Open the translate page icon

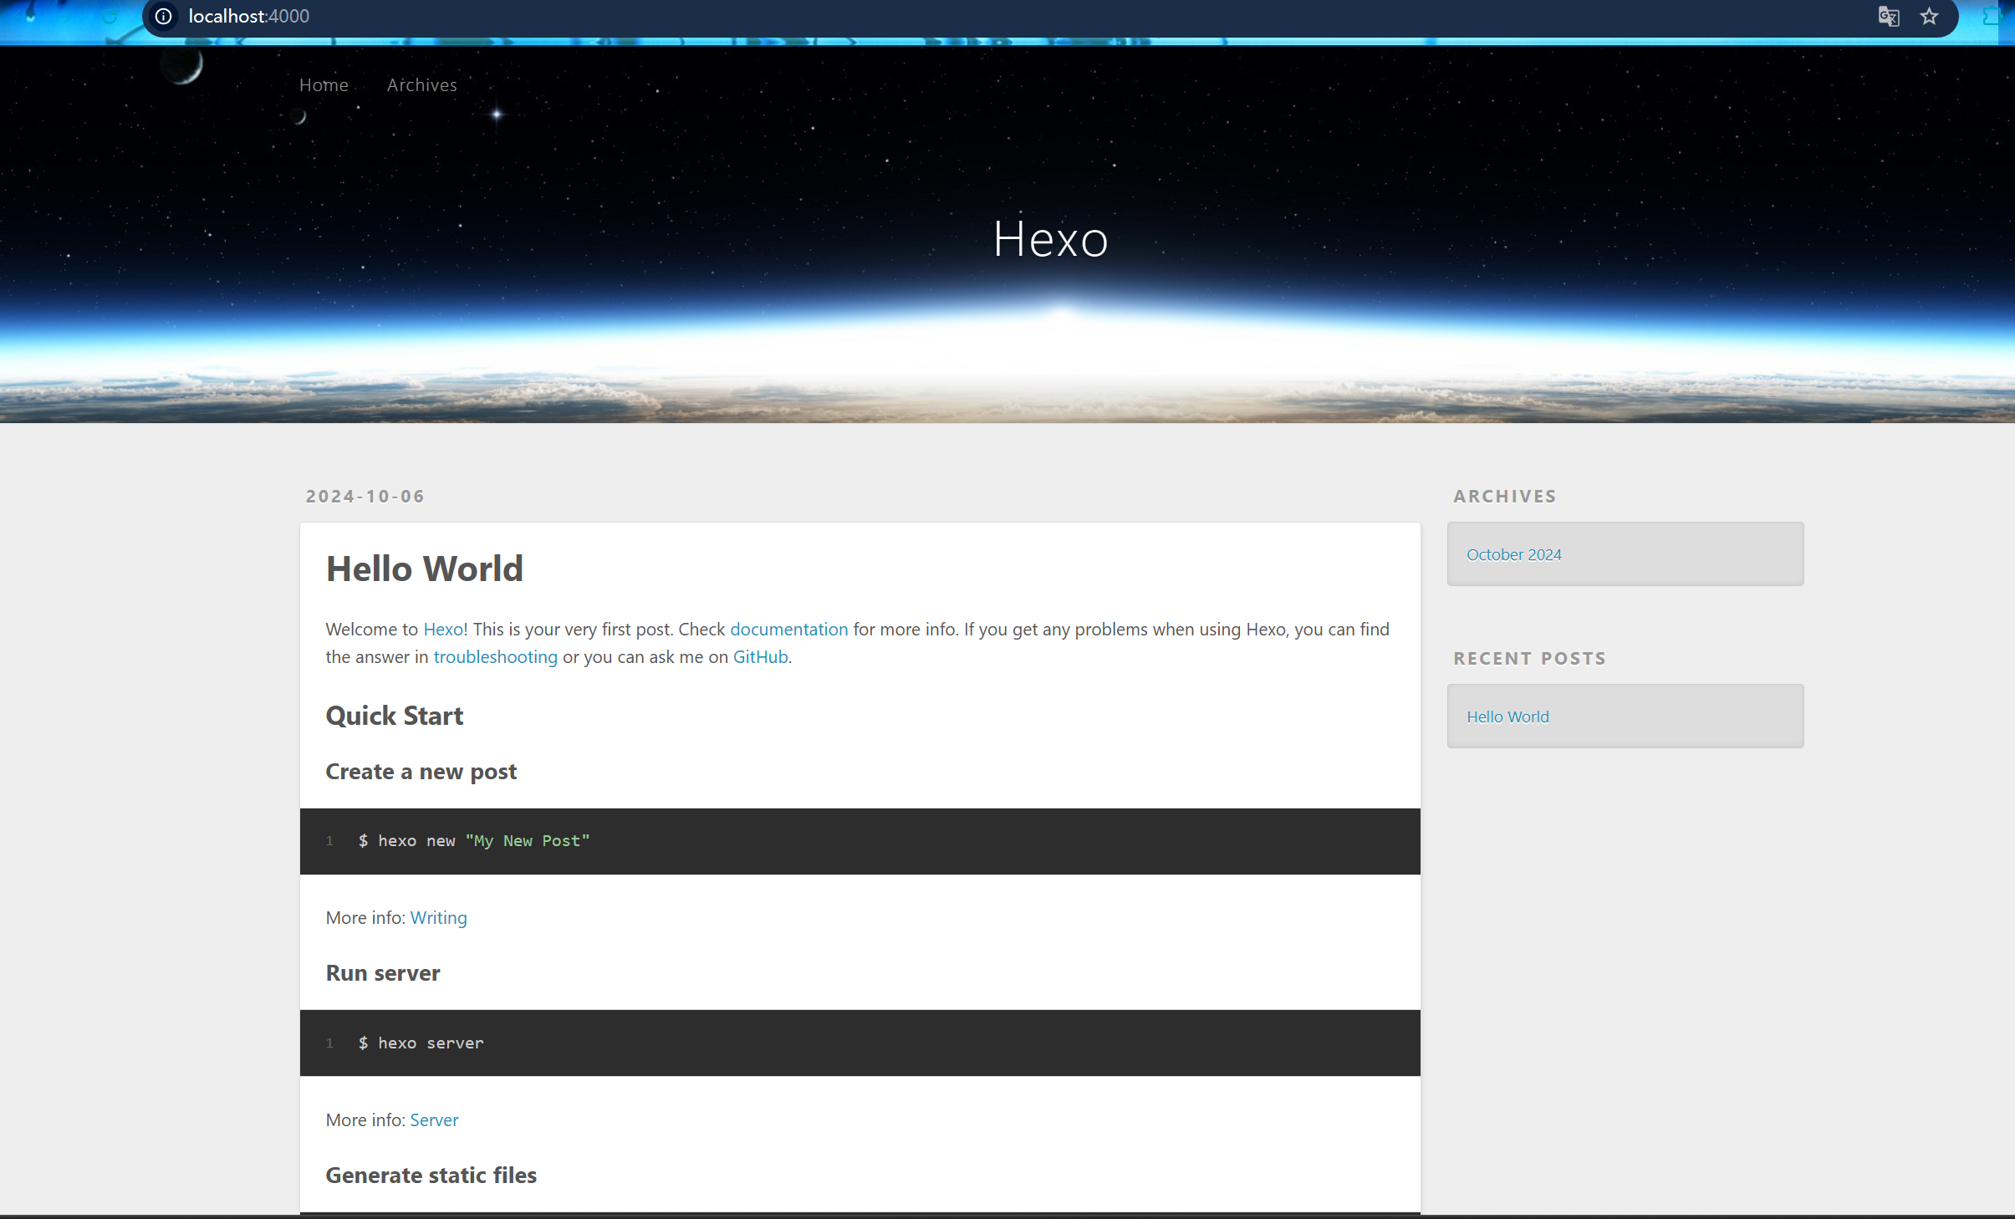(1888, 16)
